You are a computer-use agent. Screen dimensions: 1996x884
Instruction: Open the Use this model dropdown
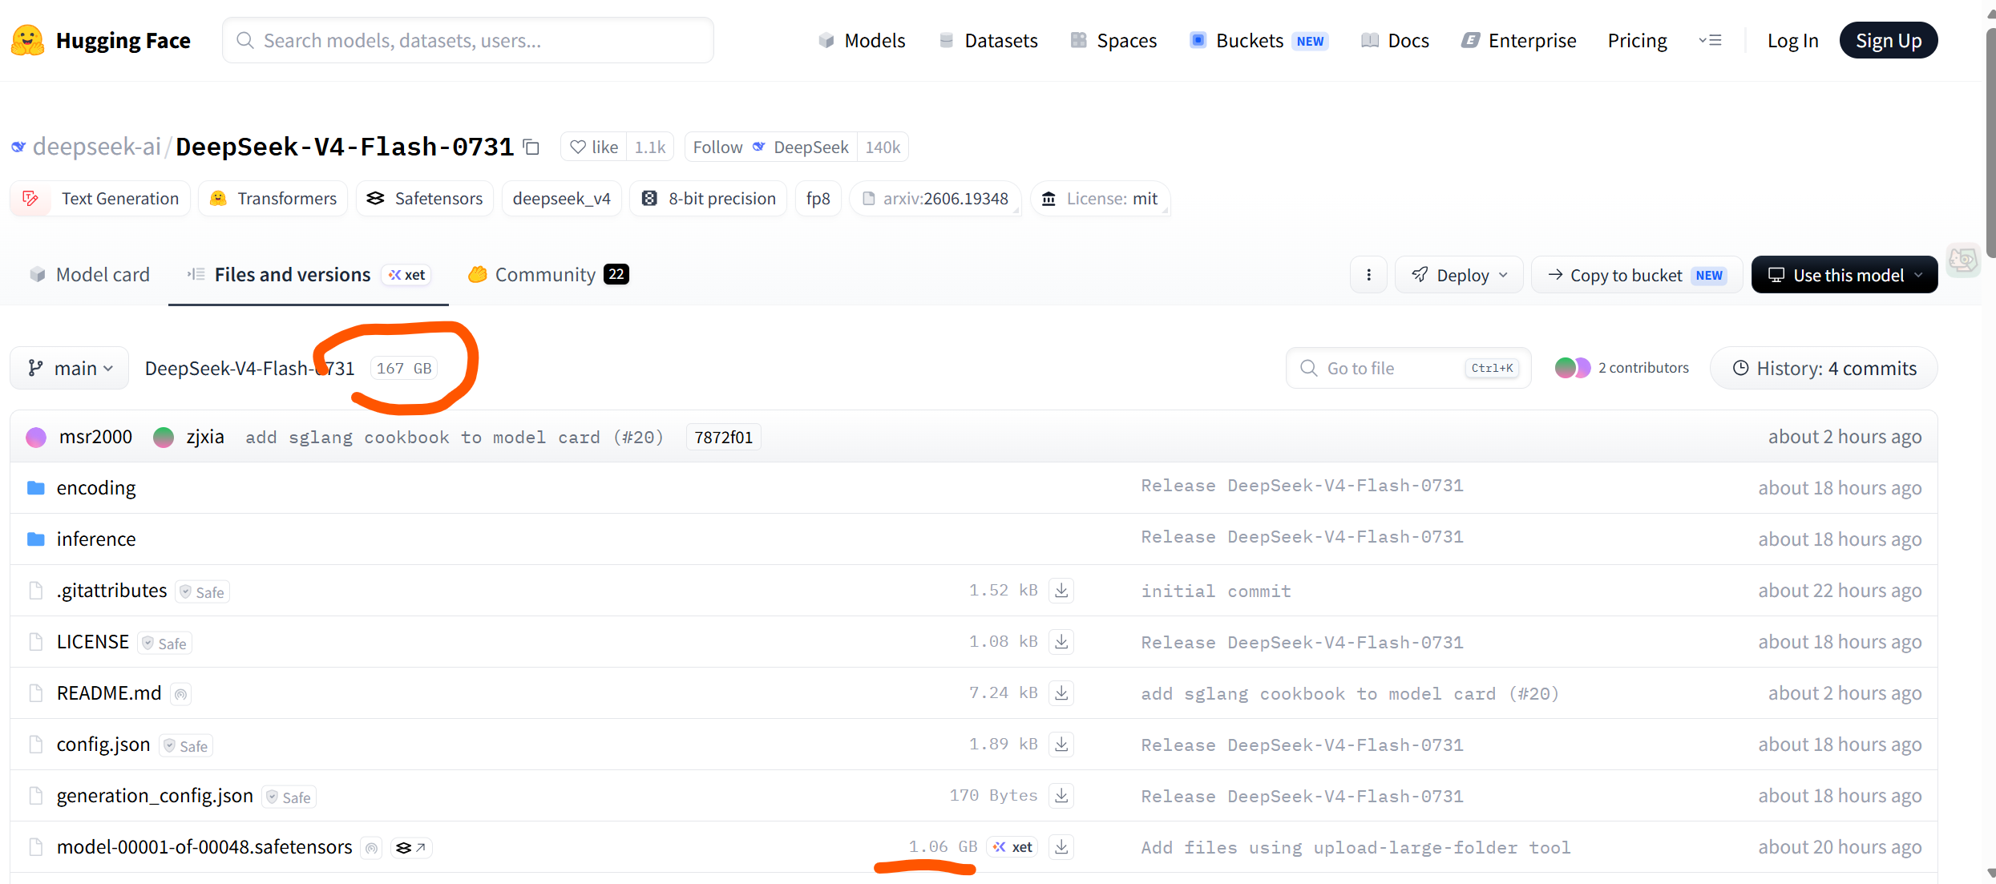1844,275
